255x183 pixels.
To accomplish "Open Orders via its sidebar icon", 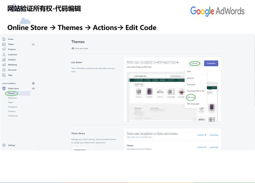I will 4,44.
